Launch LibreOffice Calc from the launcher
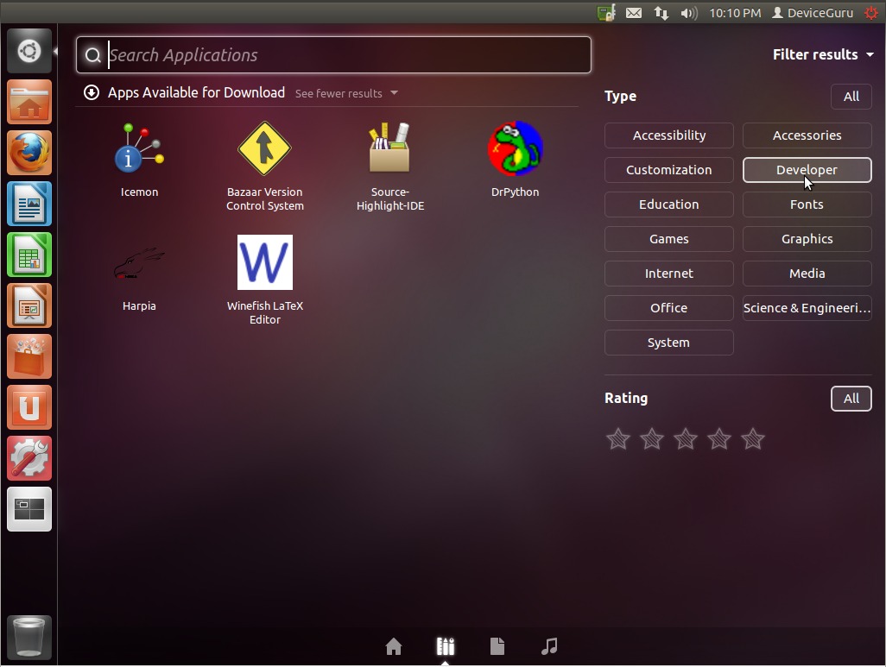The height and width of the screenshot is (667, 886). [29, 255]
